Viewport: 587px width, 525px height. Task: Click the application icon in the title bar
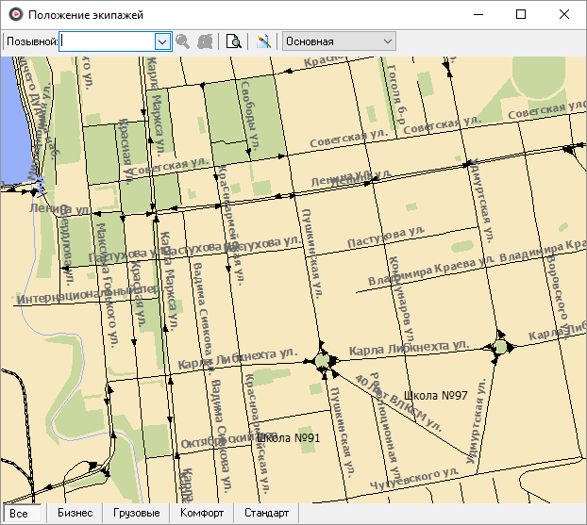tap(13, 15)
